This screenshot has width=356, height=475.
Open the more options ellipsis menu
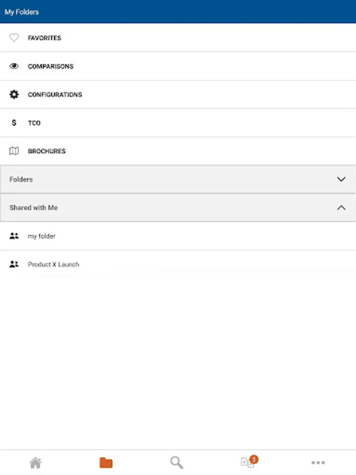(318, 462)
